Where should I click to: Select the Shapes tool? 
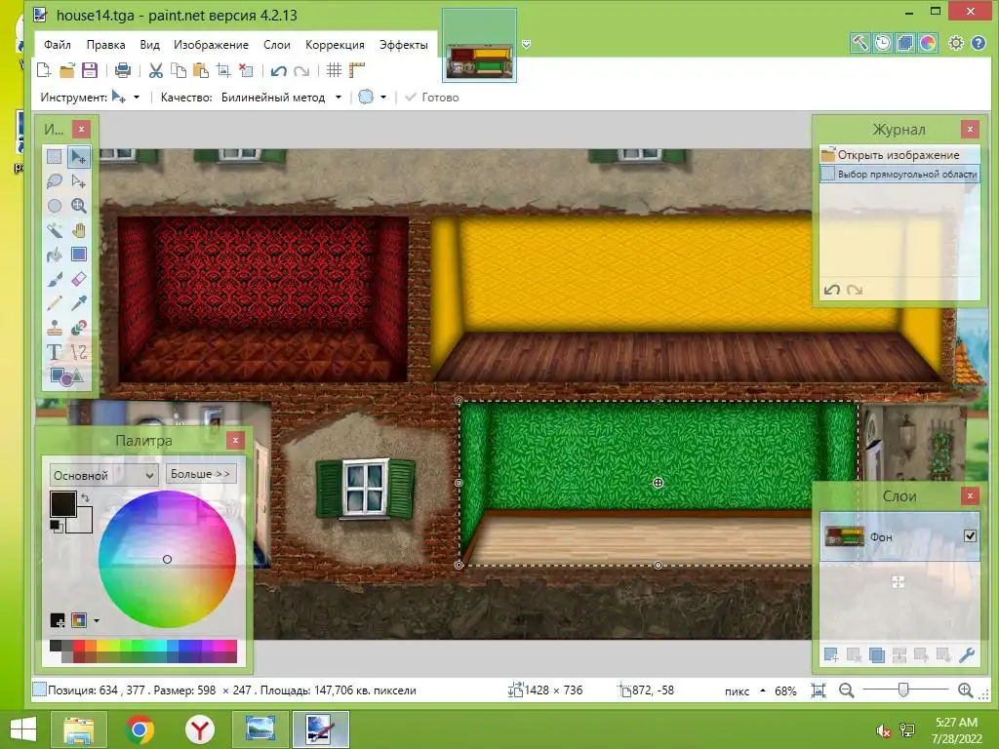66,376
